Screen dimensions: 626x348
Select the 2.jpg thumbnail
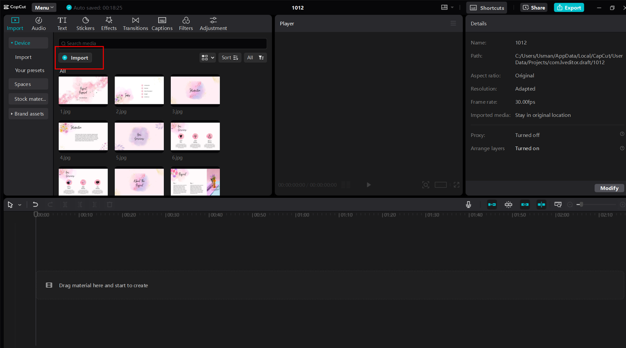coord(139,91)
